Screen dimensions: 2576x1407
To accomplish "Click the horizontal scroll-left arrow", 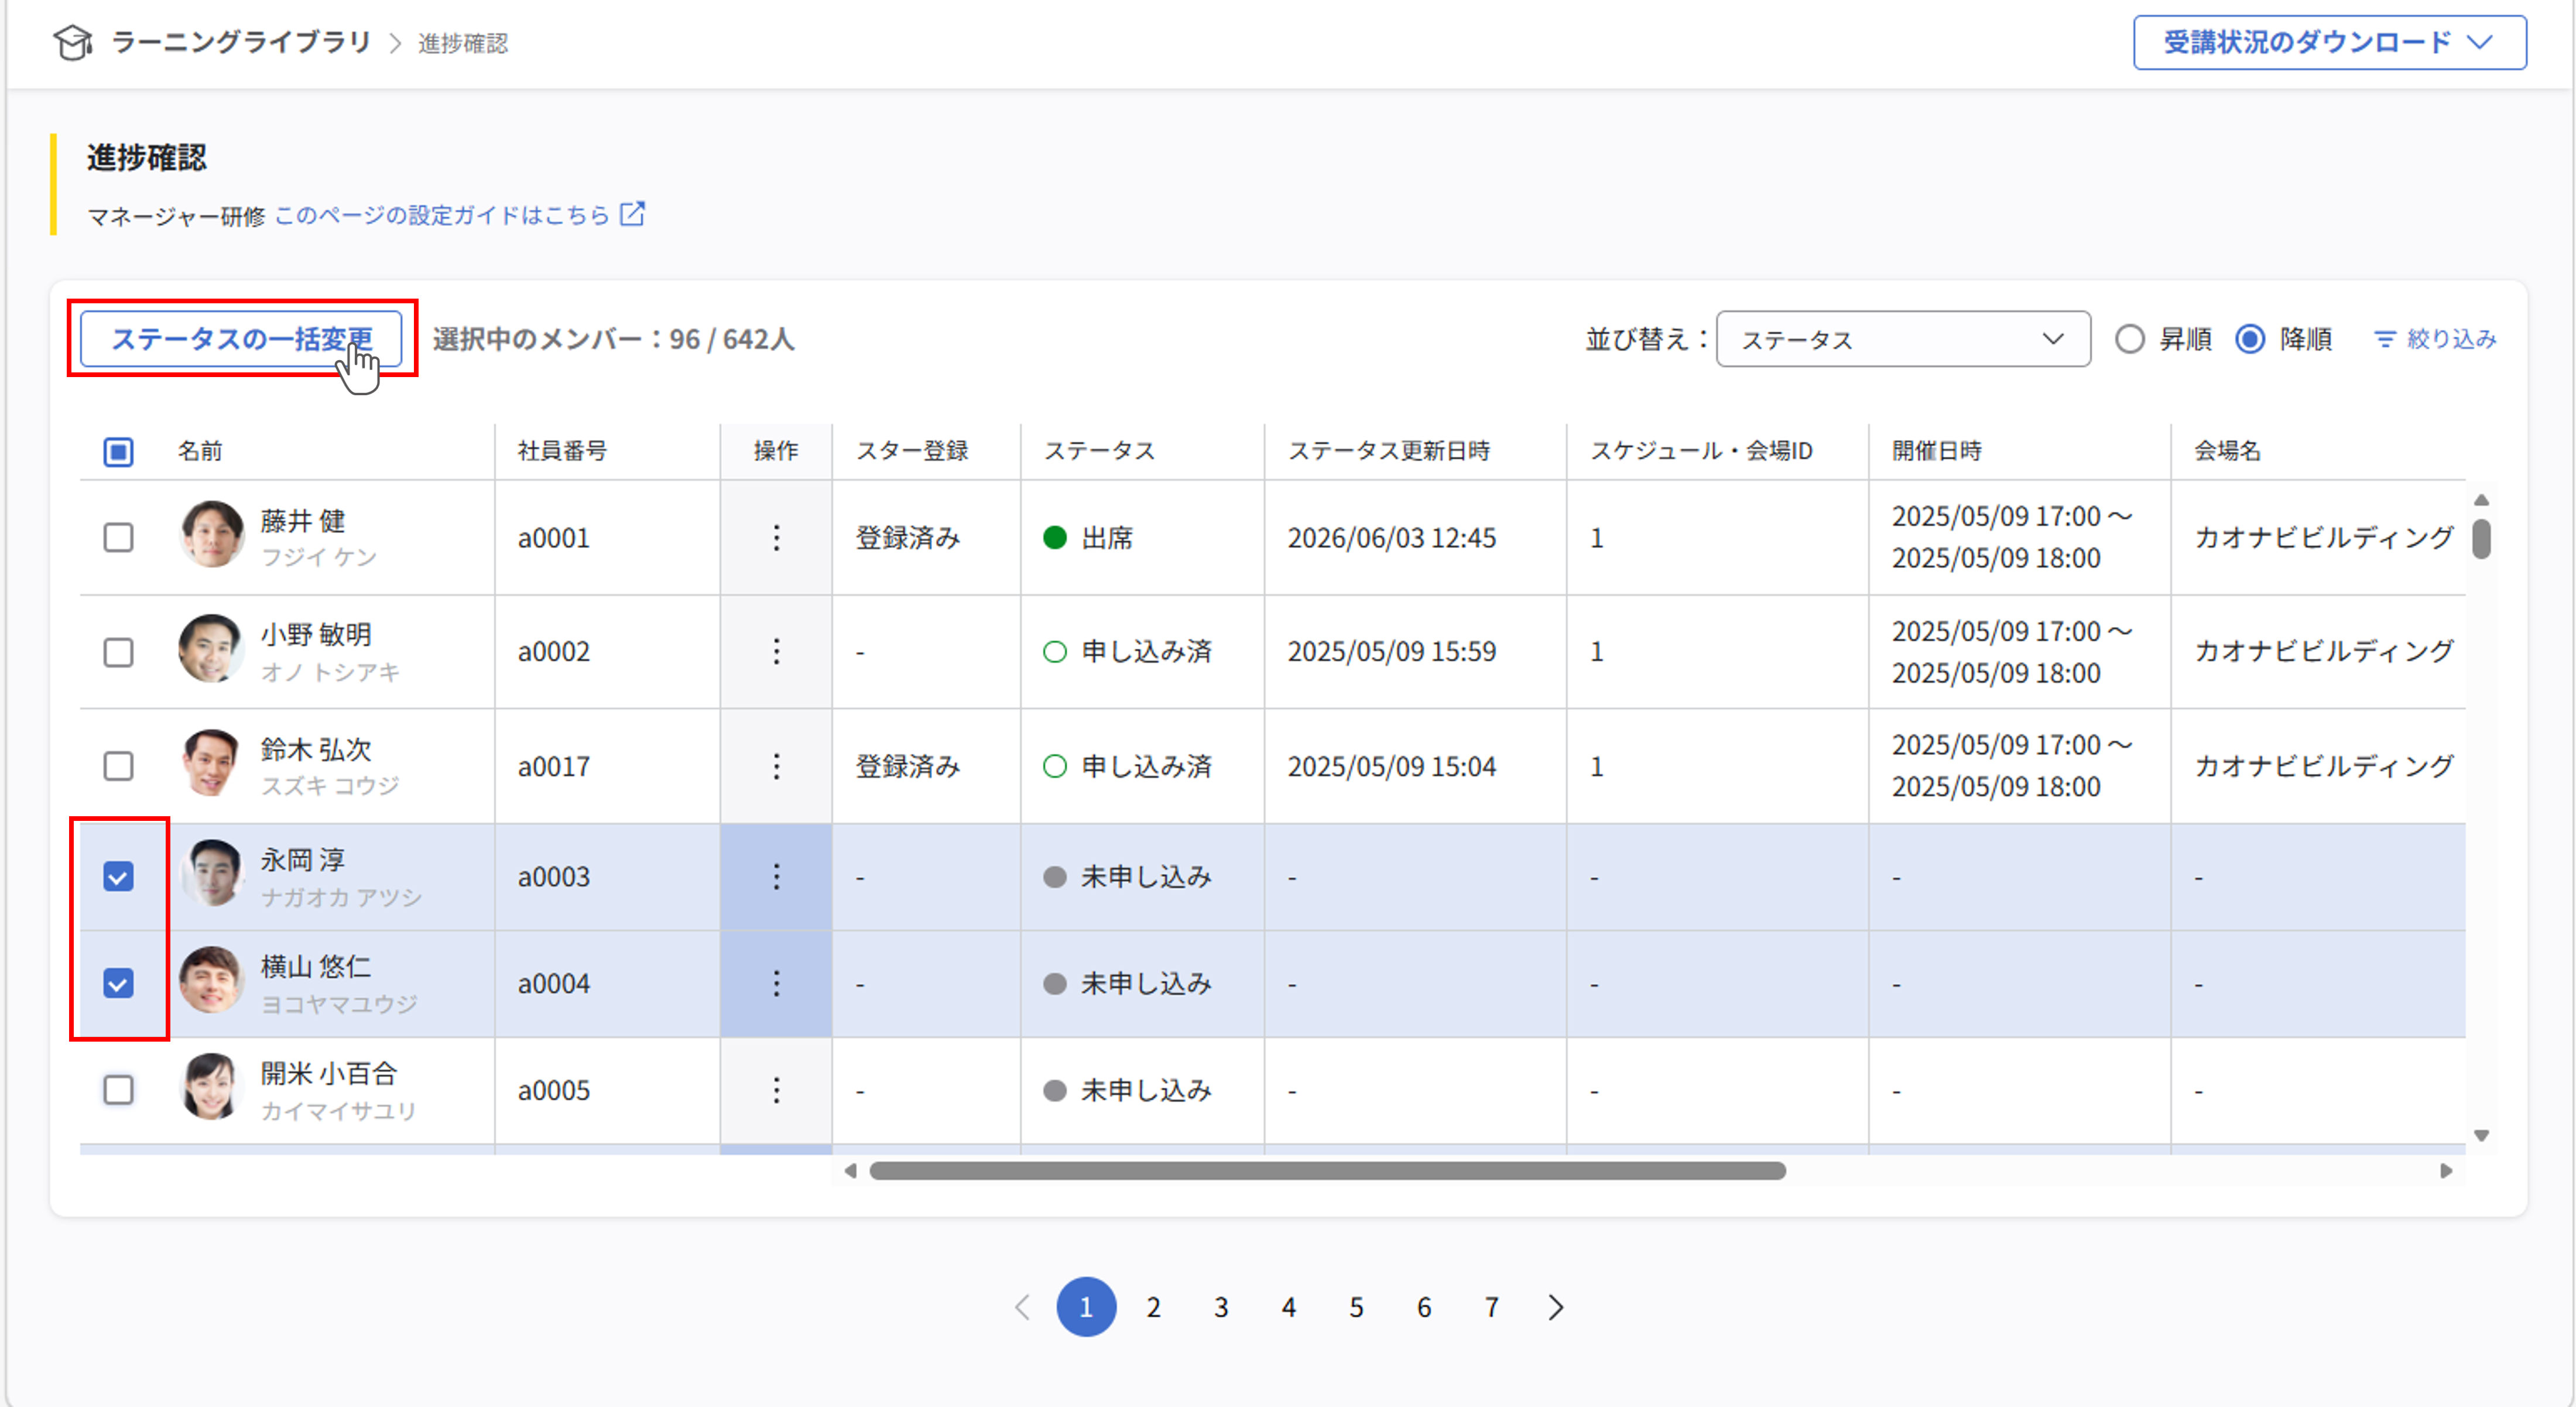I will tap(850, 1171).
